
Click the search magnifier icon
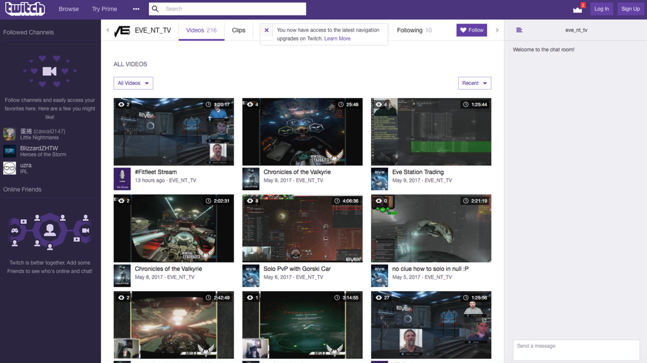(x=156, y=9)
